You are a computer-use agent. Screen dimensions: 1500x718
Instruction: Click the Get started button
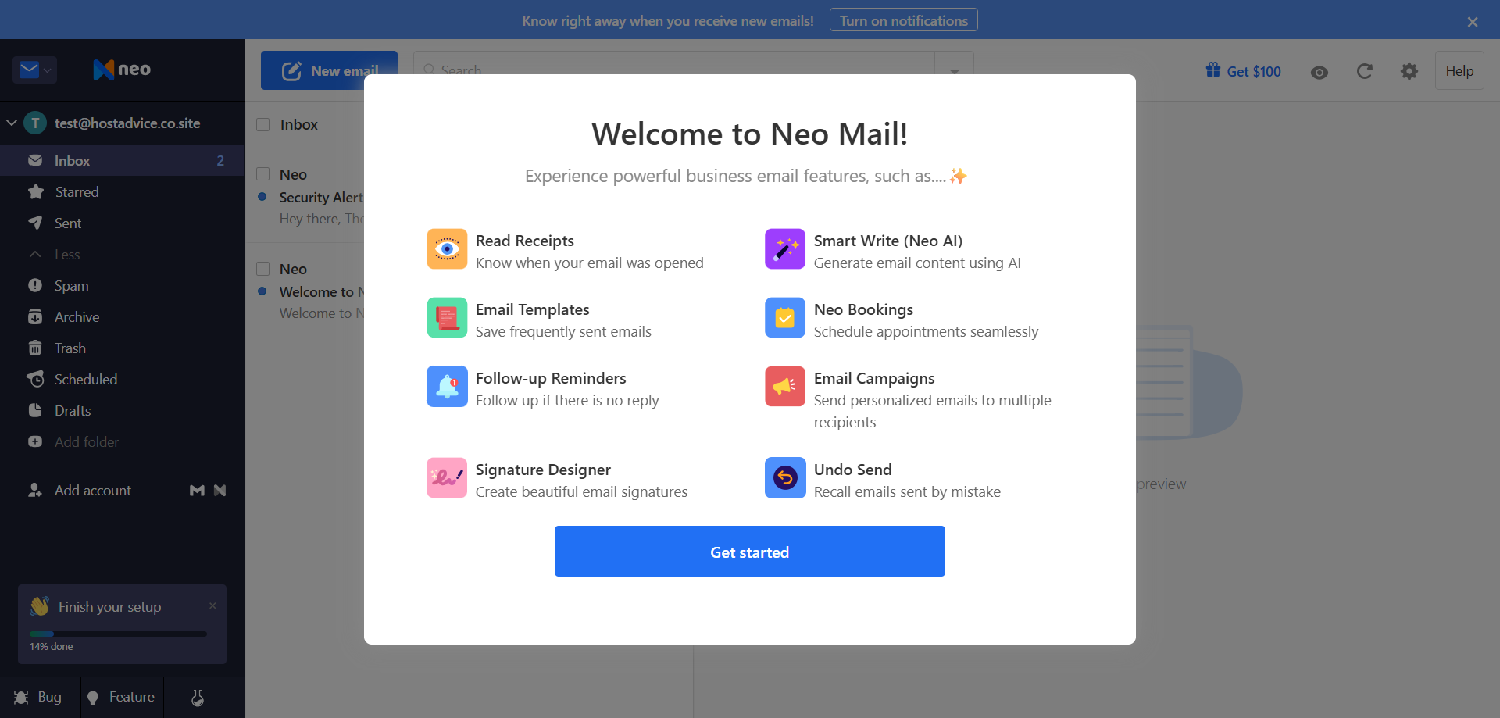point(750,552)
